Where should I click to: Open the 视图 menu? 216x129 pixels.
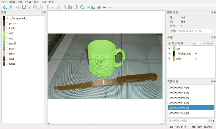[x=20, y=2]
